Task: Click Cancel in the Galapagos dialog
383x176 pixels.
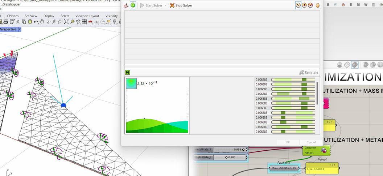Action: coord(311,142)
